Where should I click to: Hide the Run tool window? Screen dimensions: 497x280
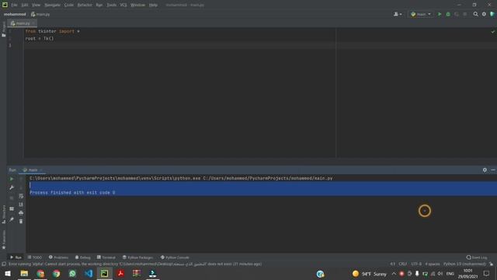493,170
